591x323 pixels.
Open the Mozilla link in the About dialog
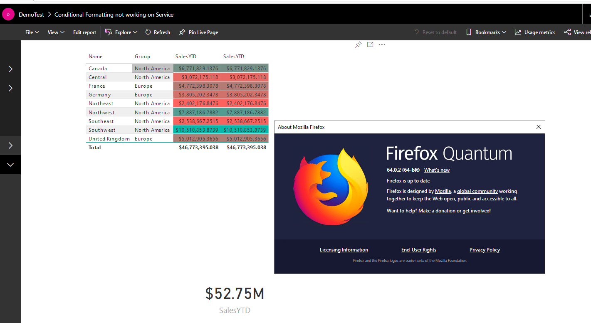[x=443, y=191]
